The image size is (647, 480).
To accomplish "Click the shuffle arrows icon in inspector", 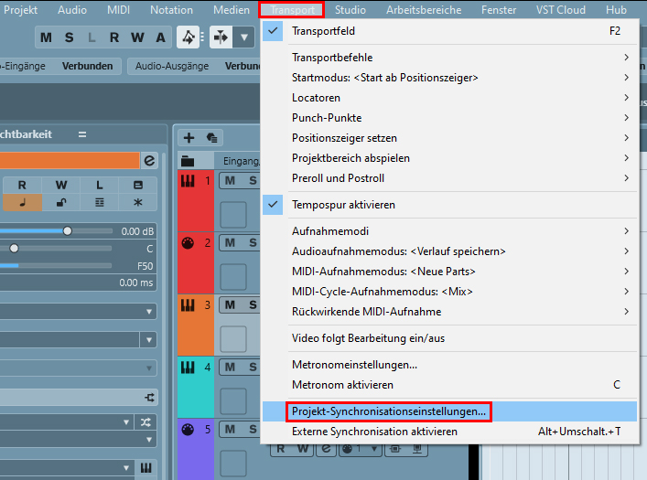I will [146, 421].
